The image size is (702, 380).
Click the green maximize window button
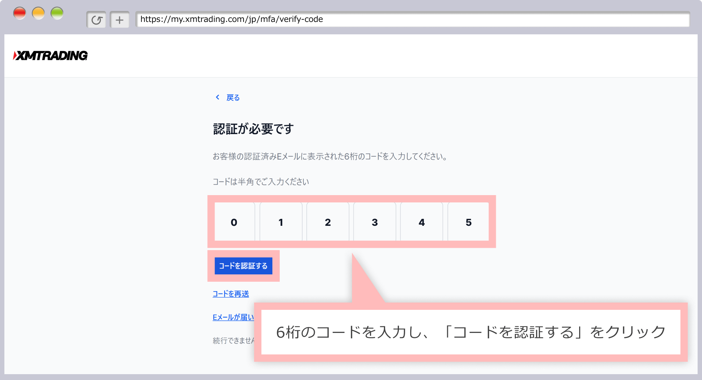(x=57, y=14)
